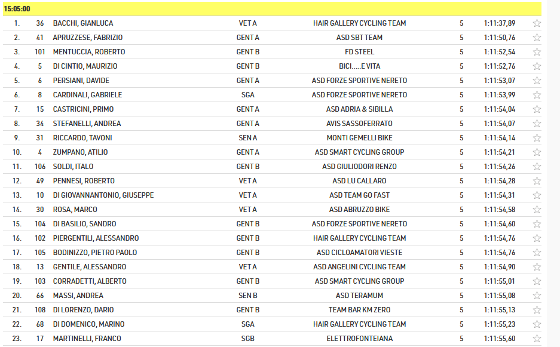Star Soldi, Italo result row
This screenshot has height=347, width=560.
[x=537, y=167]
